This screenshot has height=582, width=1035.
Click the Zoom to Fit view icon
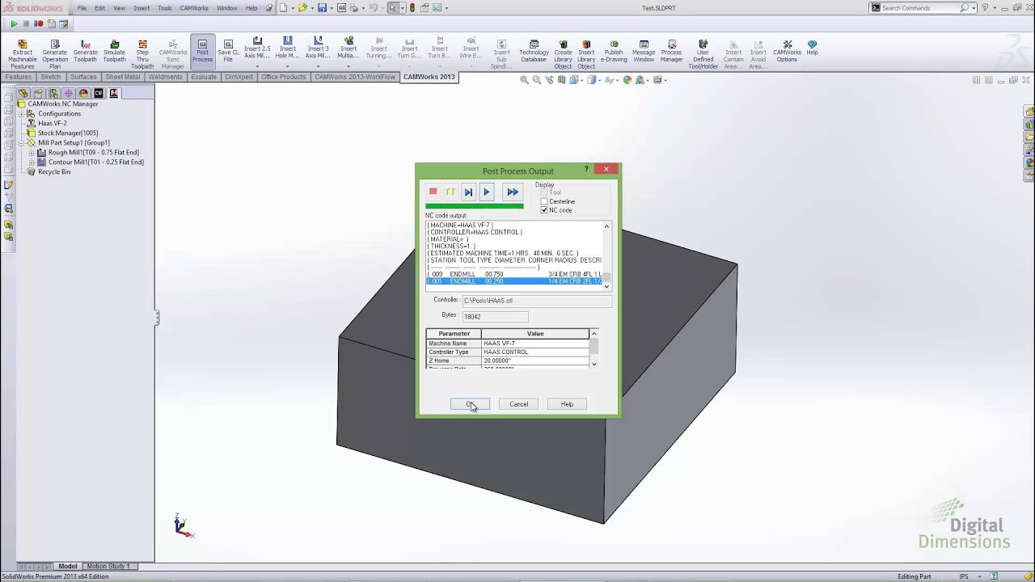pos(524,80)
